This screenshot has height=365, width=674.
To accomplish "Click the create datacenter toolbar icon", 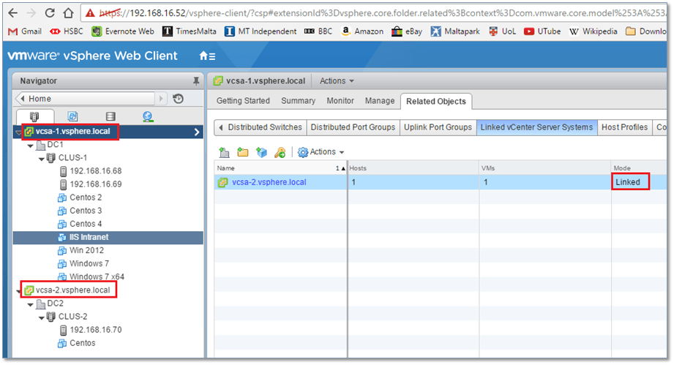I will click(224, 152).
